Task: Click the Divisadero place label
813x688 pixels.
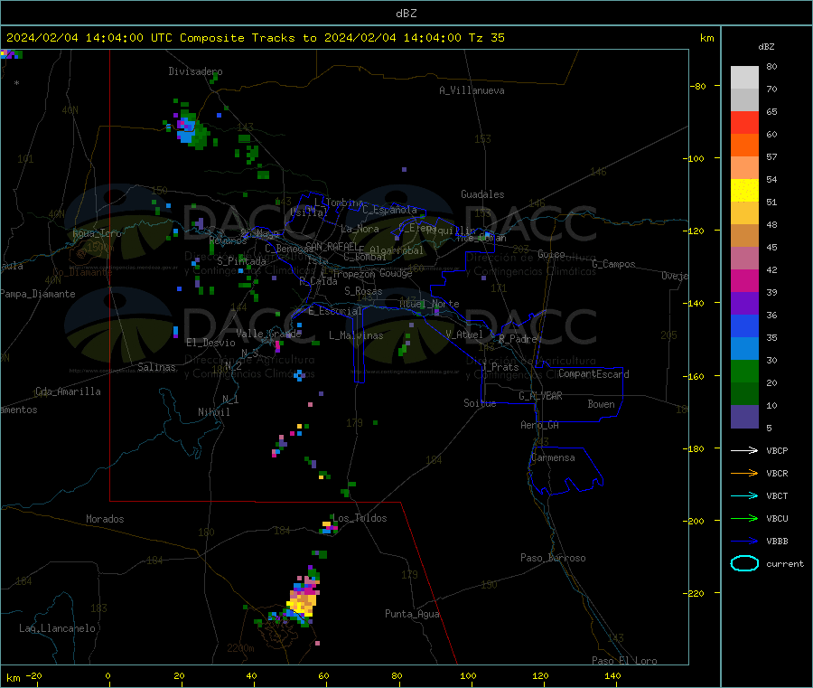Action: tap(195, 71)
